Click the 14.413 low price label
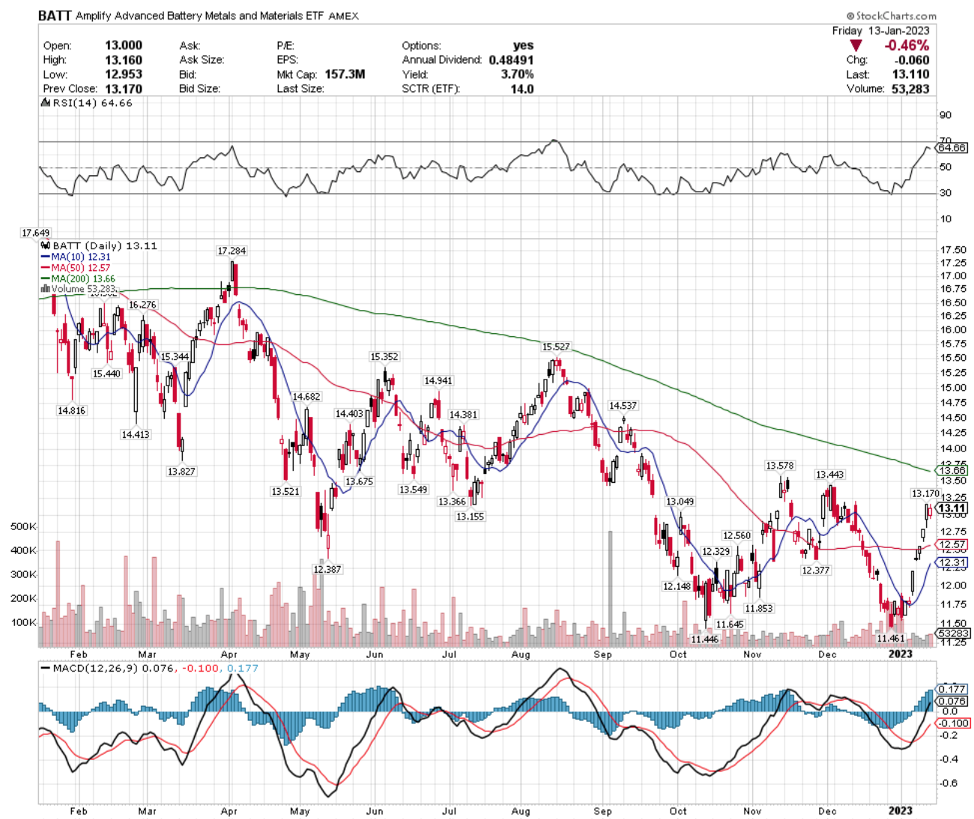The width and height of the screenshot is (974, 819). [x=136, y=434]
